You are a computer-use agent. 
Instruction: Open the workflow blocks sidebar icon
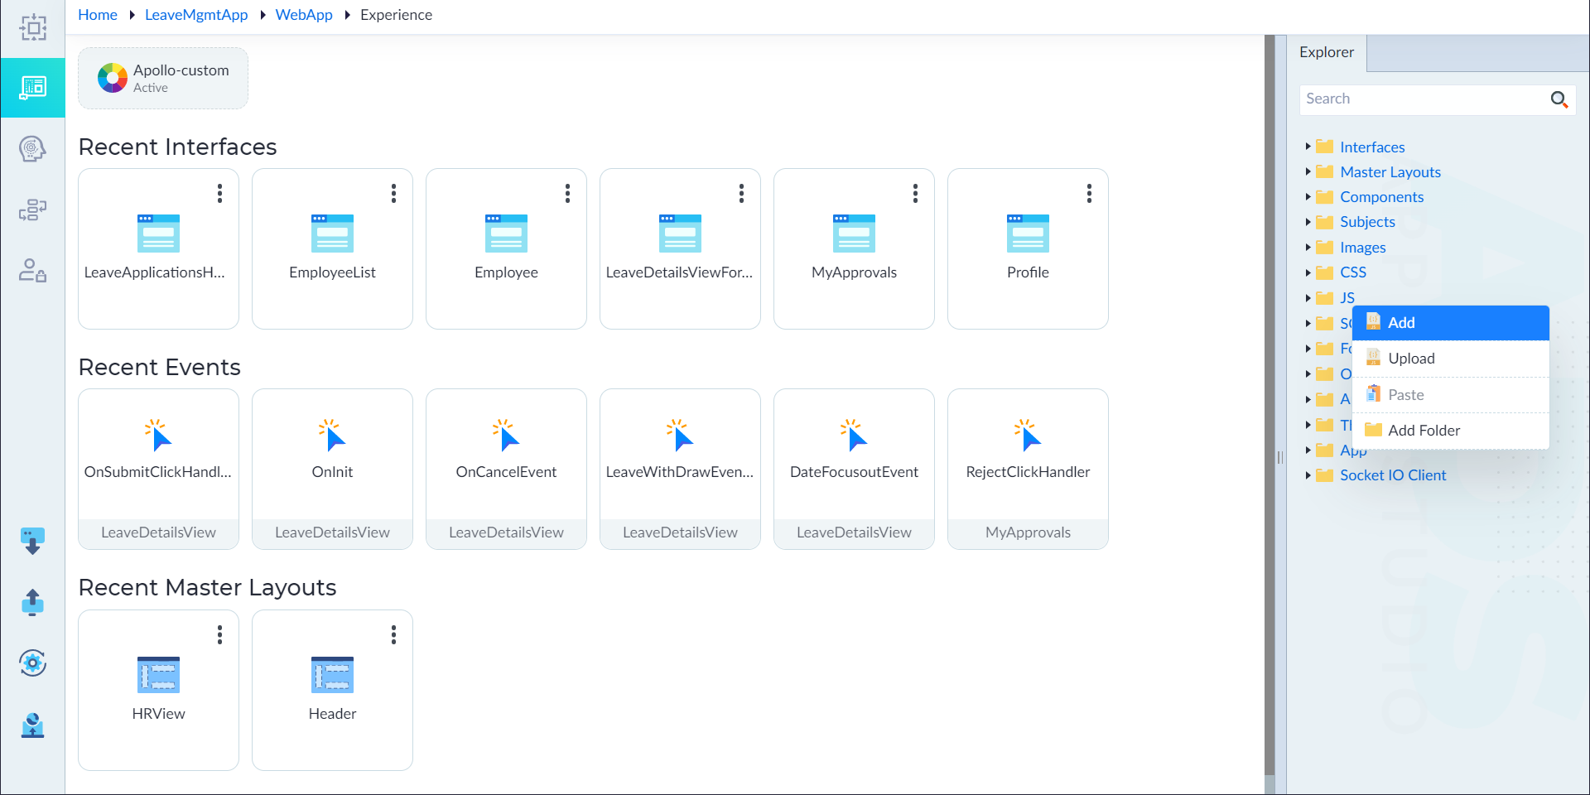point(33,210)
